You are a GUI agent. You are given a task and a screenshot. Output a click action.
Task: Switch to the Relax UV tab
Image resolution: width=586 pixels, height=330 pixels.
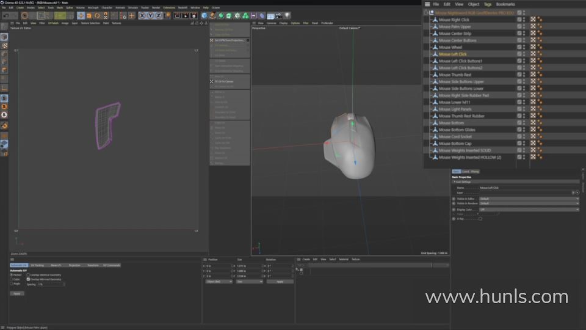pyautogui.click(x=56, y=265)
